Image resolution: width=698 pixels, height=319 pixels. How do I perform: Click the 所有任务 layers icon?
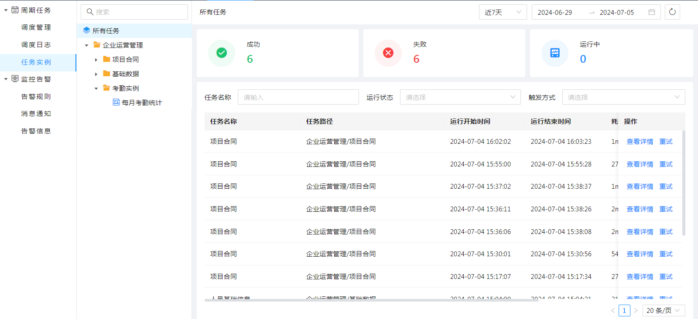click(x=86, y=31)
